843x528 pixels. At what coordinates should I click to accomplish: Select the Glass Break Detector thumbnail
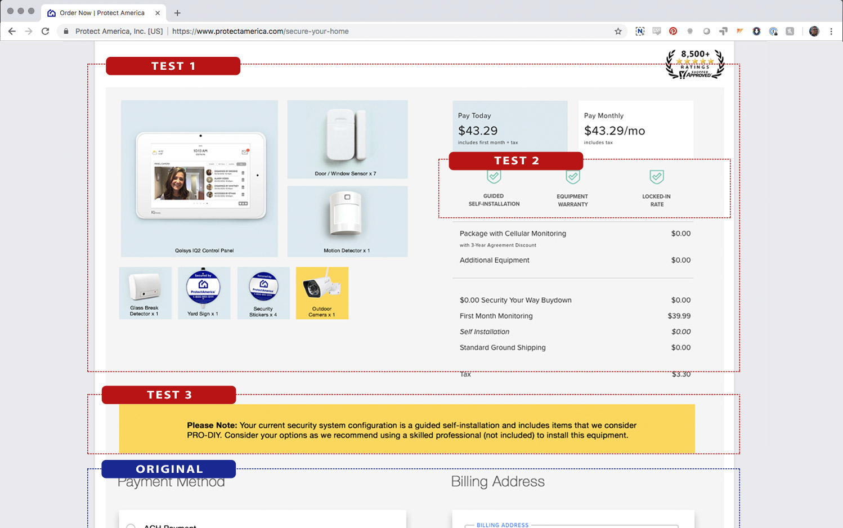(x=145, y=293)
